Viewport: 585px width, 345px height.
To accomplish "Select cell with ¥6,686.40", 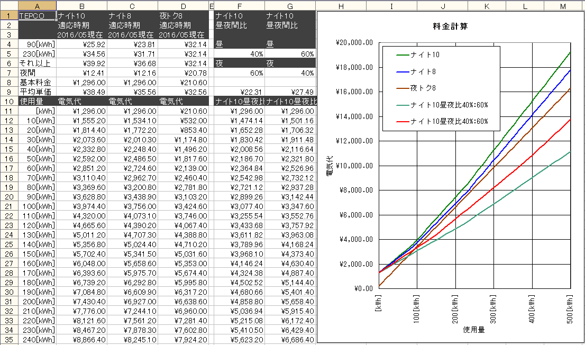I will click(290, 340).
